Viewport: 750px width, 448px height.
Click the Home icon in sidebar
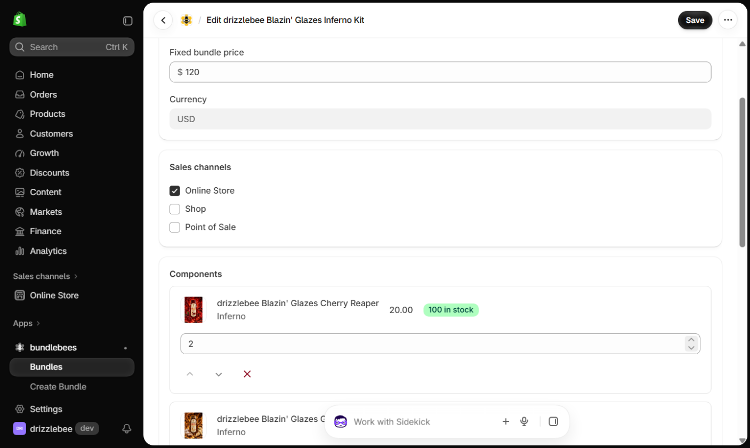pyautogui.click(x=20, y=75)
